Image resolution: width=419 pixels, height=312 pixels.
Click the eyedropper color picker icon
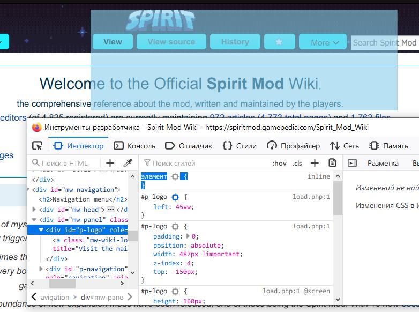[x=128, y=163]
